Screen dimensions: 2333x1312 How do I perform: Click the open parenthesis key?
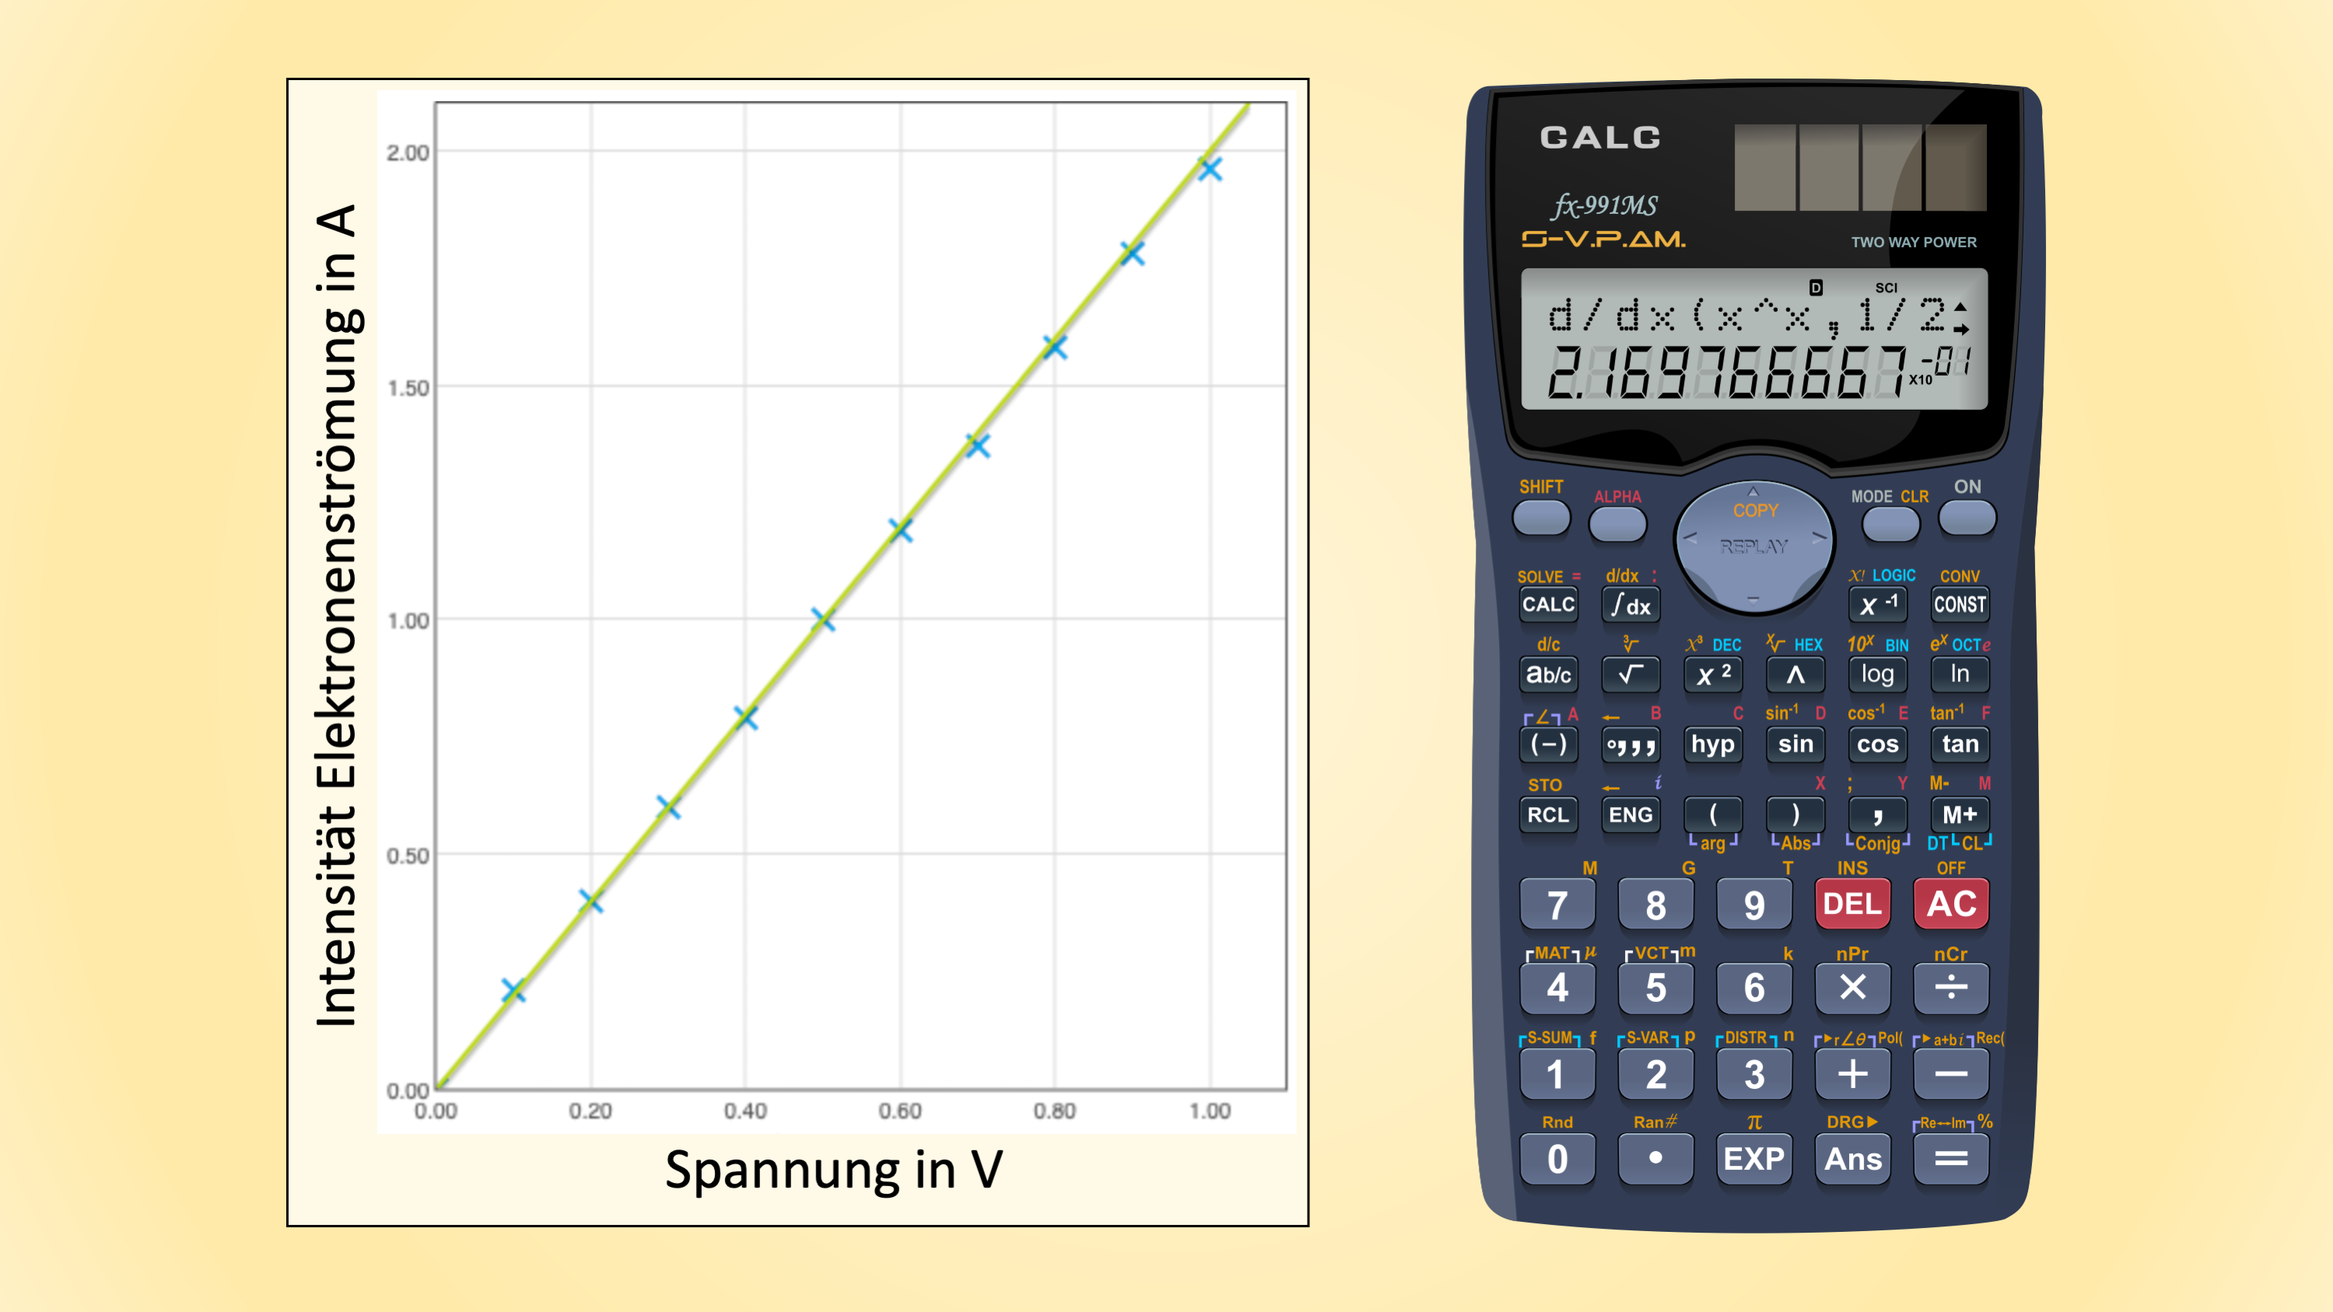[1713, 814]
